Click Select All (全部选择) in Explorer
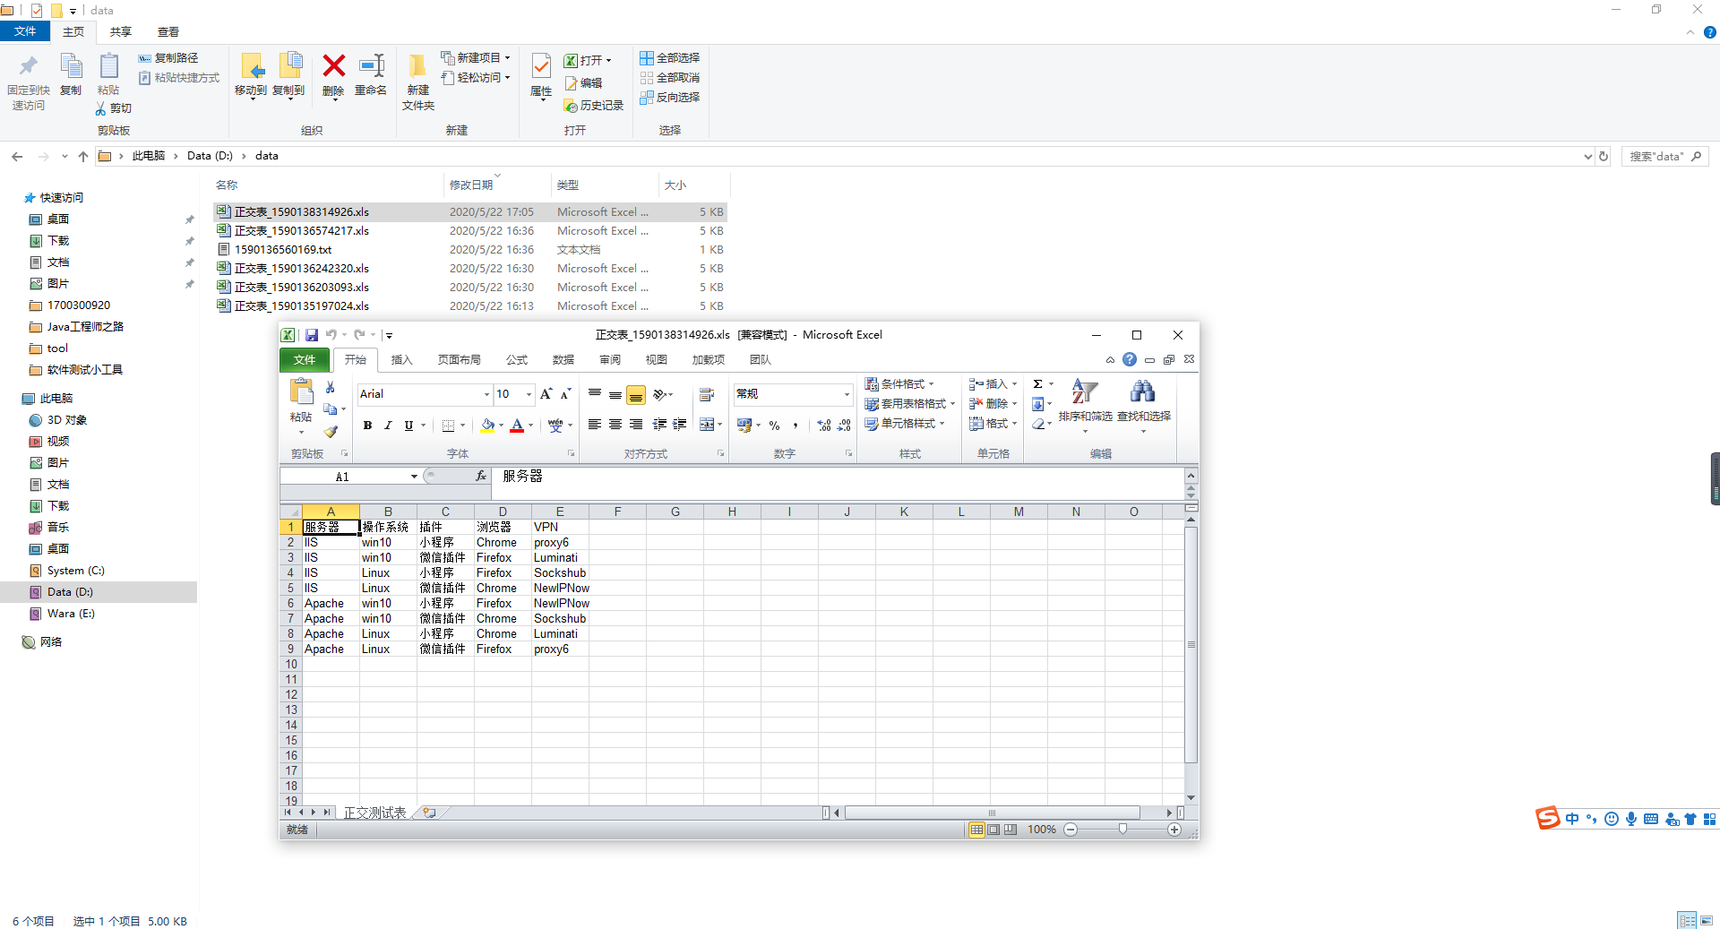 pos(669,58)
